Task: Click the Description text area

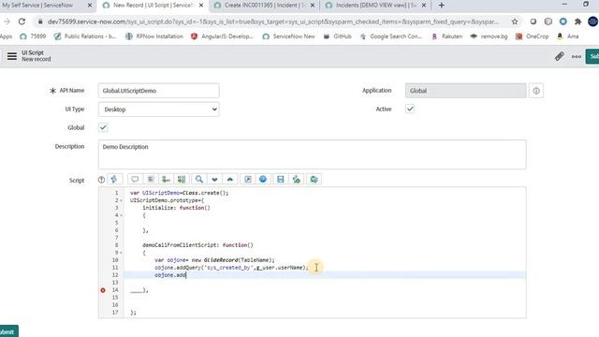Action: [312, 154]
